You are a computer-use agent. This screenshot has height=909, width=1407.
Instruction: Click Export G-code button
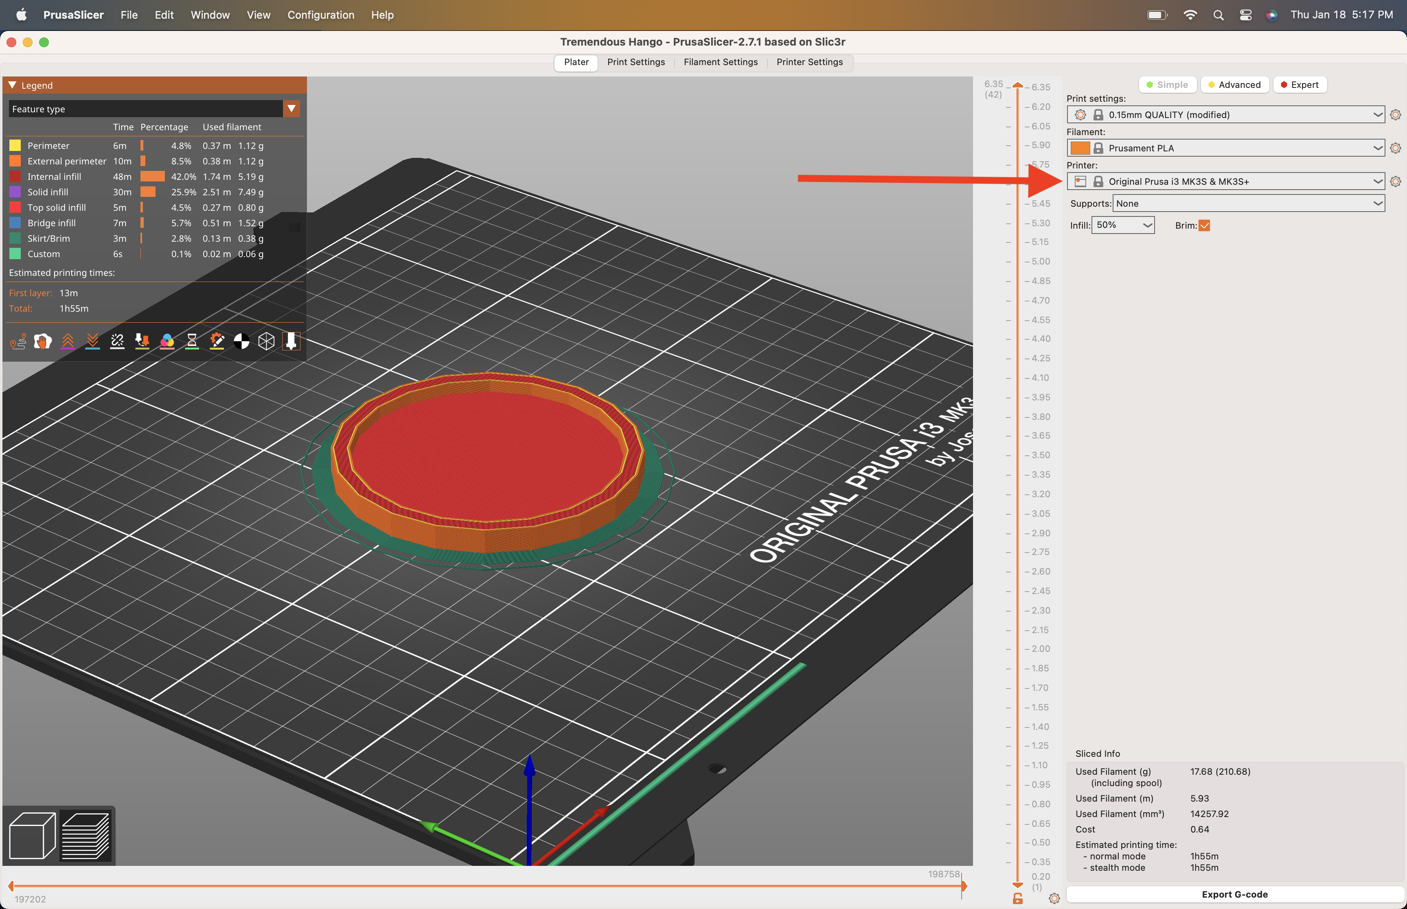(x=1235, y=894)
